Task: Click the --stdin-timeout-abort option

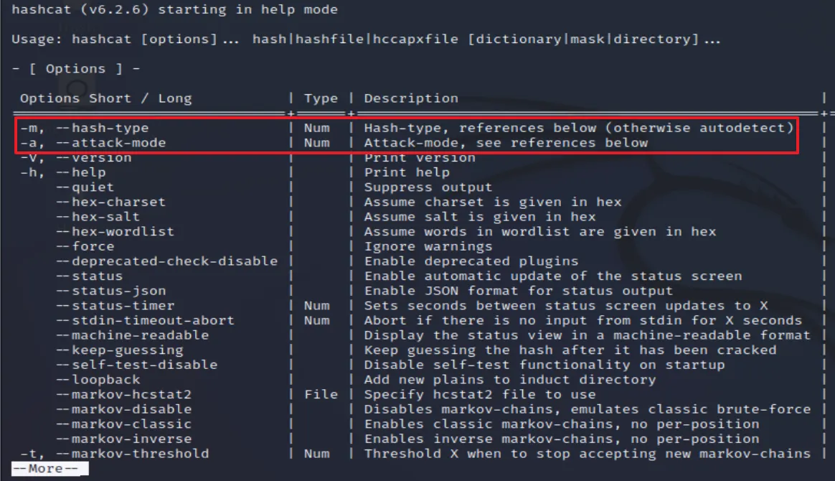Action: (145, 321)
